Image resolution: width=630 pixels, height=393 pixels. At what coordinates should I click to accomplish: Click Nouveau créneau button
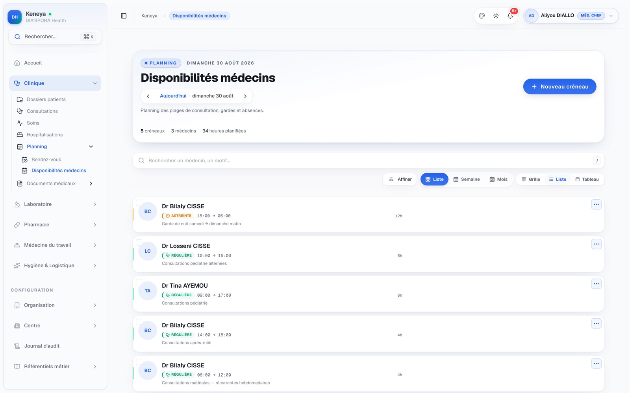[x=560, y=86]
